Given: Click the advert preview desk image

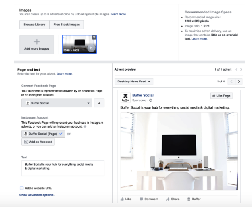Looking at the screenshot, I should [x=179, y=151].
